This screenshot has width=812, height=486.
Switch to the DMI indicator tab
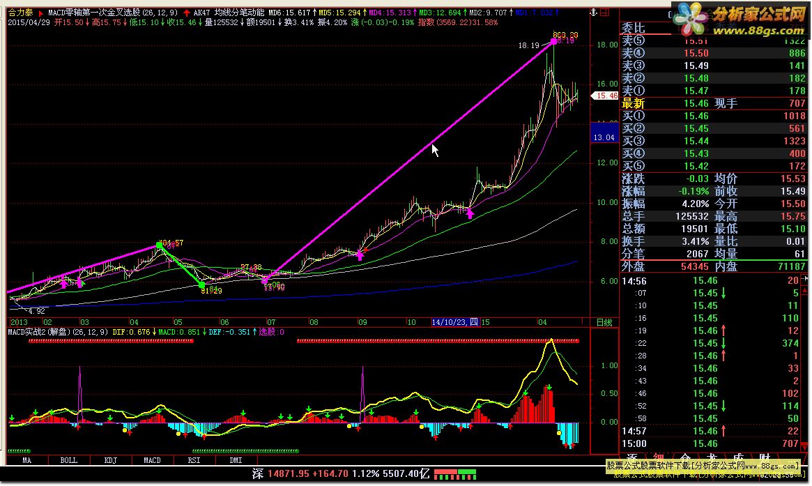pos(236,460)
